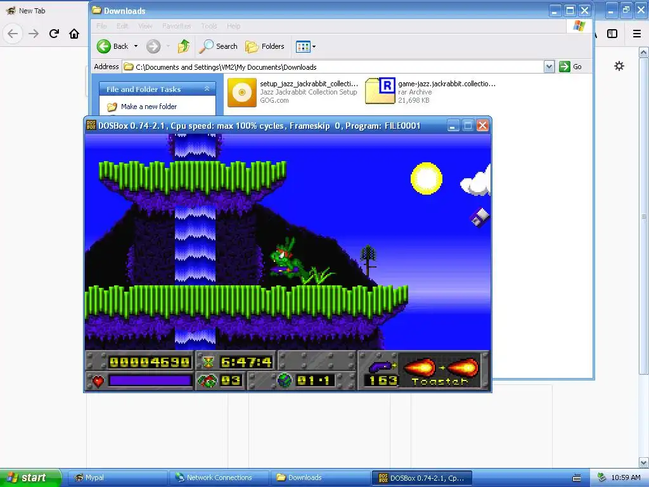649x487 pixels.
Task: Collapse File and Folder Tasks panel
Action: tap(207, 89)
